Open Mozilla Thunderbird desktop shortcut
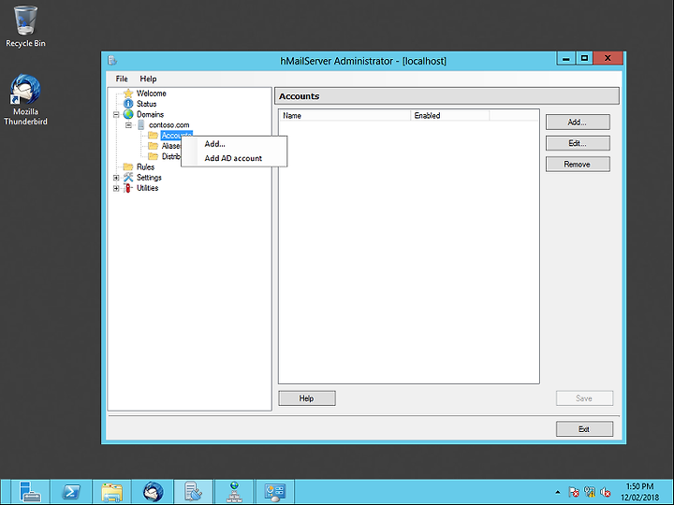 coord(25,100)
